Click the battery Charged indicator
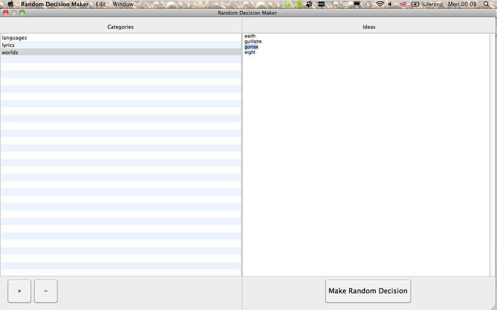This screenshot has width=497, height=310. (427, 4)
